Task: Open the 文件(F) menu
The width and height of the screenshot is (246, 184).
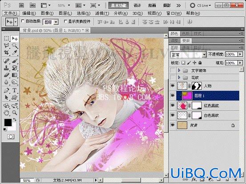Action: [x=11, y=13]
